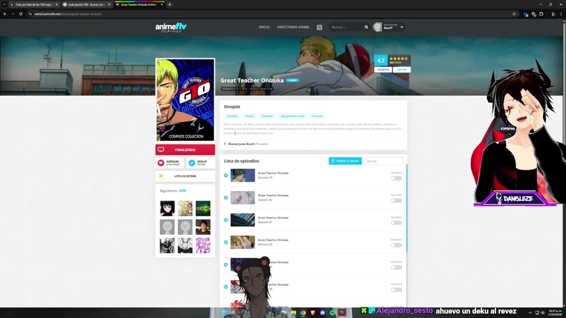
Task: Open the green landscape follower avatar
Action: [203, 208]
